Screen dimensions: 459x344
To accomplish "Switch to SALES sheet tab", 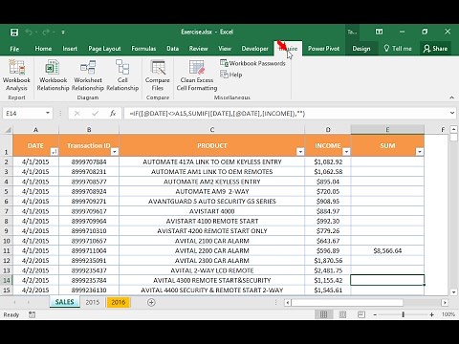I will (64, 302).
